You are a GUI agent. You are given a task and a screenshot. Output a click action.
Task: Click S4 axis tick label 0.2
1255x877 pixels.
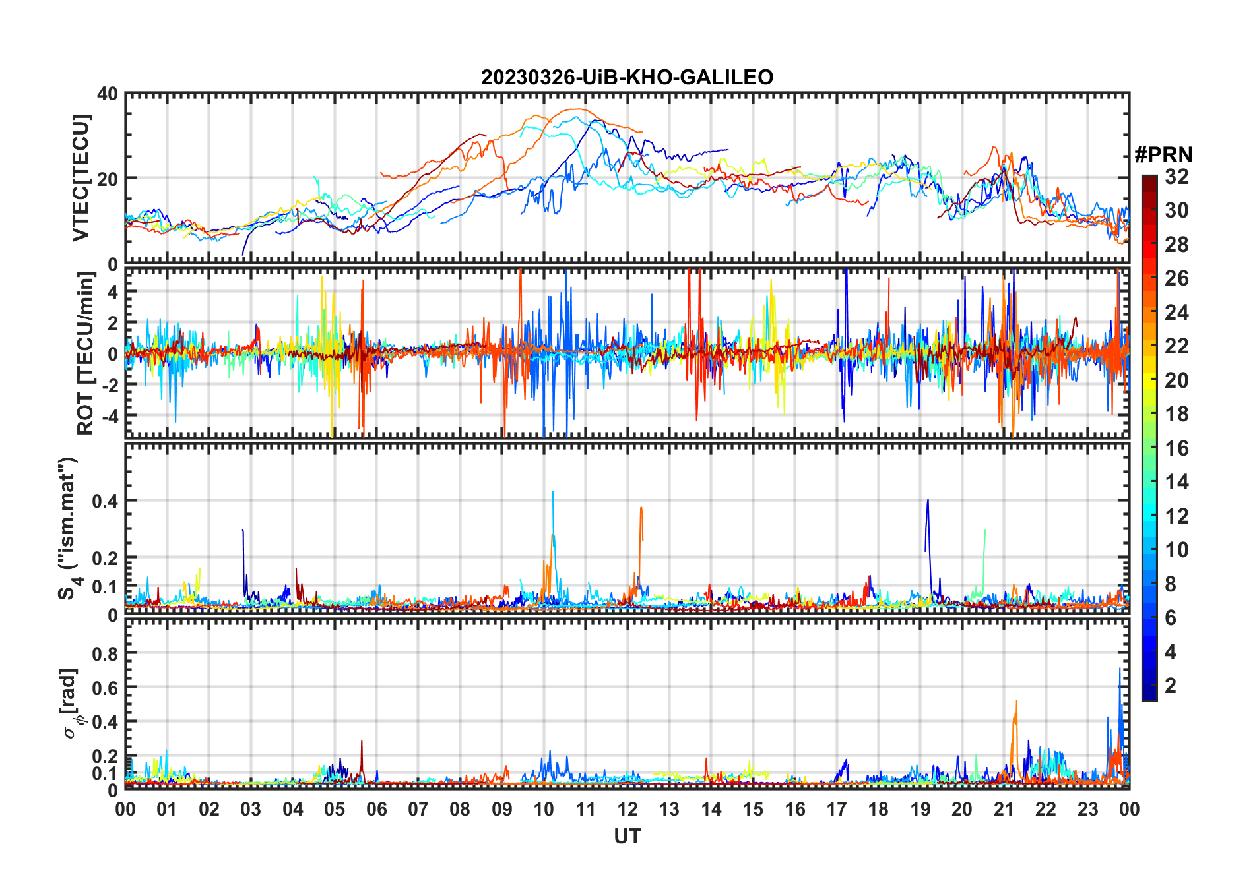[x=105, y=558]
